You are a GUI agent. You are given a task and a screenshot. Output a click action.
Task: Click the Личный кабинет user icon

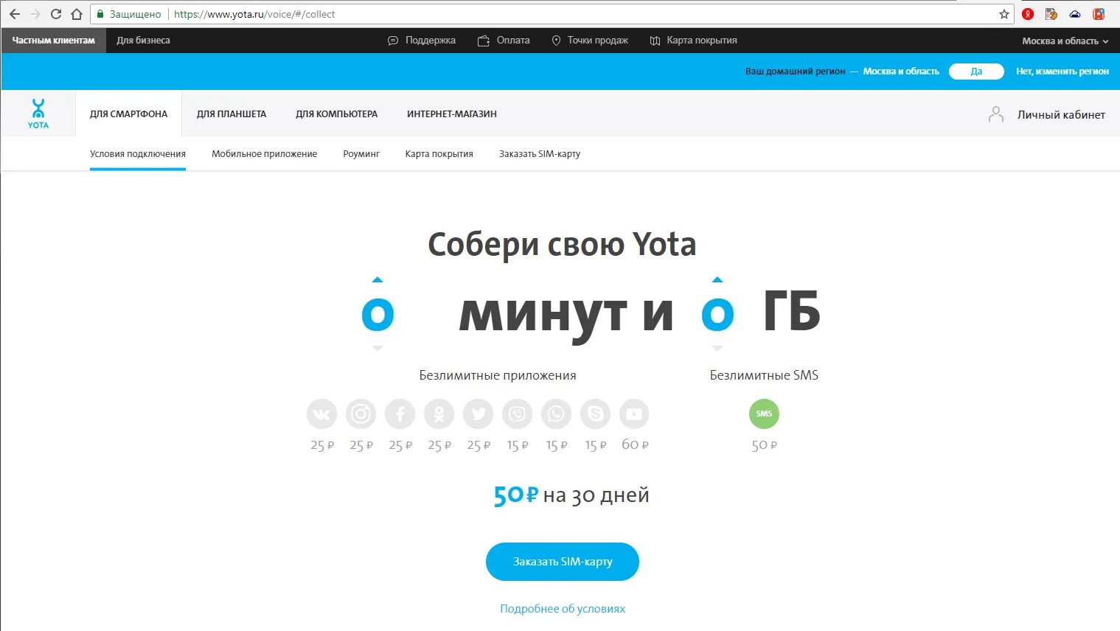[996, 114]
